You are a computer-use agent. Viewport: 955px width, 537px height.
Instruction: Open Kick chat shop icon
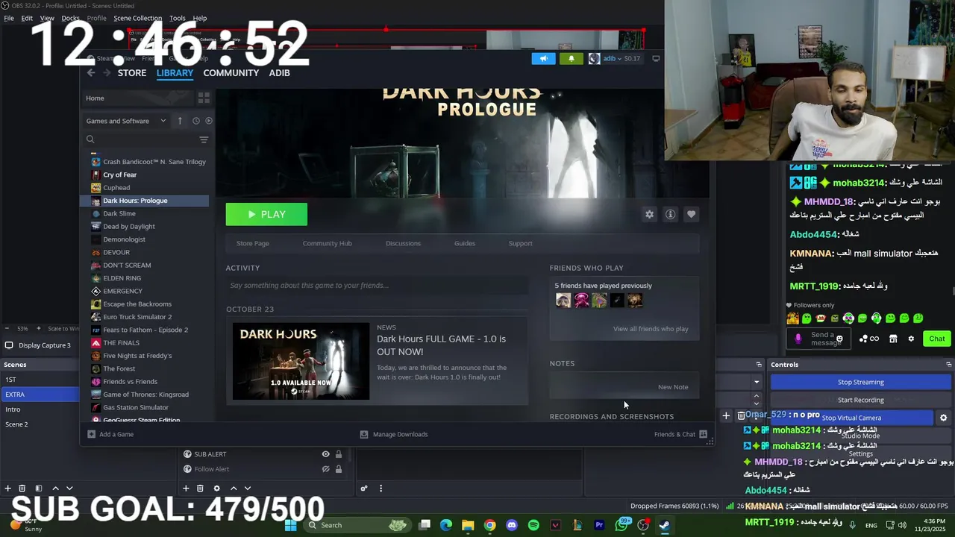click(x=893, y=339)
